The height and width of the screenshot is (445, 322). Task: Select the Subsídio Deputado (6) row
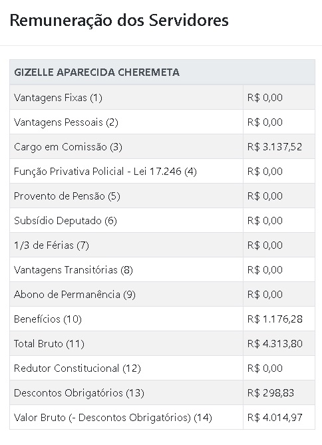162,221
